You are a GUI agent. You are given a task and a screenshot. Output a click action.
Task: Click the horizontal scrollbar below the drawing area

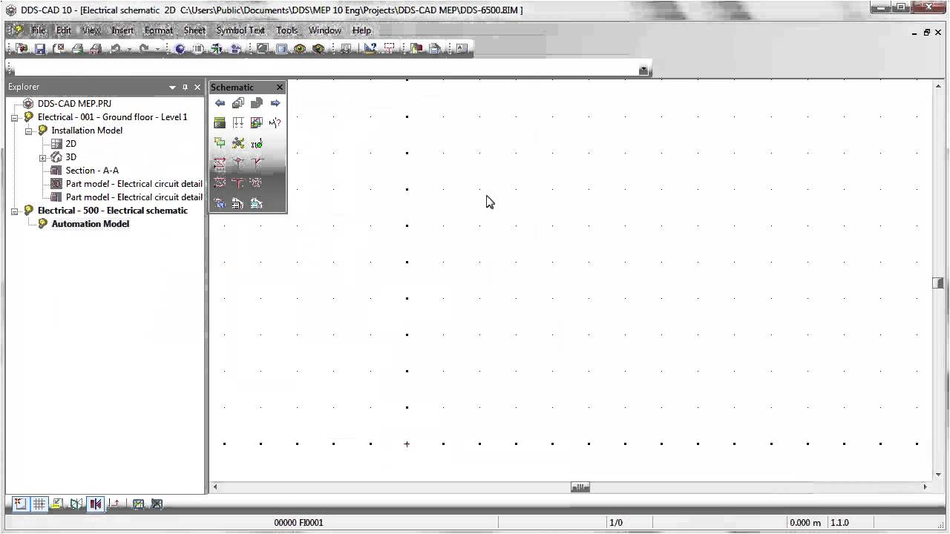pyautogui.click(x=579, y=487)
